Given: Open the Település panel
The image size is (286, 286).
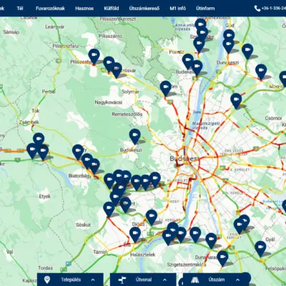Looking at the screenshot, I should [70, 280].
